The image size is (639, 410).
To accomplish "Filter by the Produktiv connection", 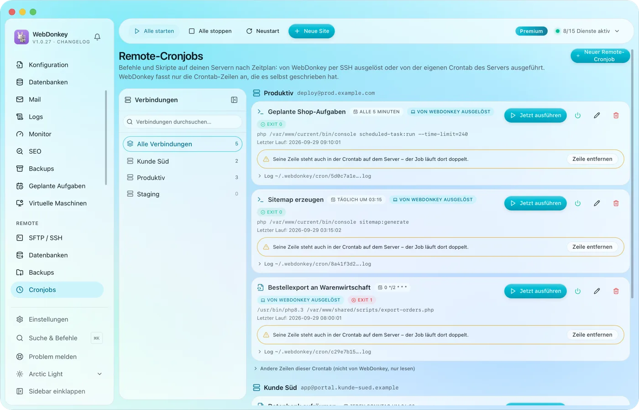I will pos(183,178).
